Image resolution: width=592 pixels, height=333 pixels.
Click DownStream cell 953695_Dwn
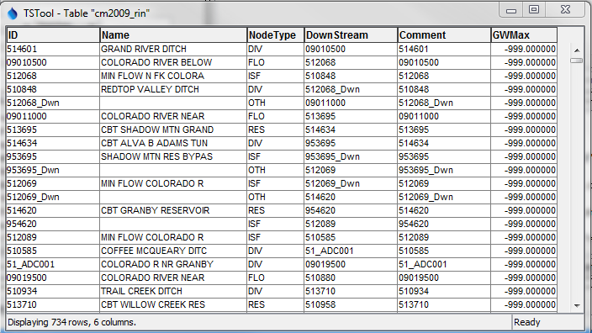pyautogui.click(x=351, y=156)
